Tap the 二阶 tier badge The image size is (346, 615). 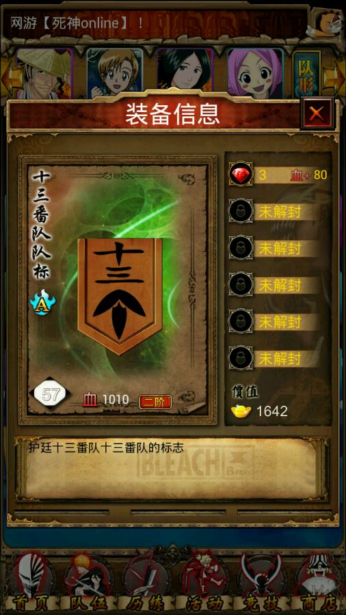155,402
